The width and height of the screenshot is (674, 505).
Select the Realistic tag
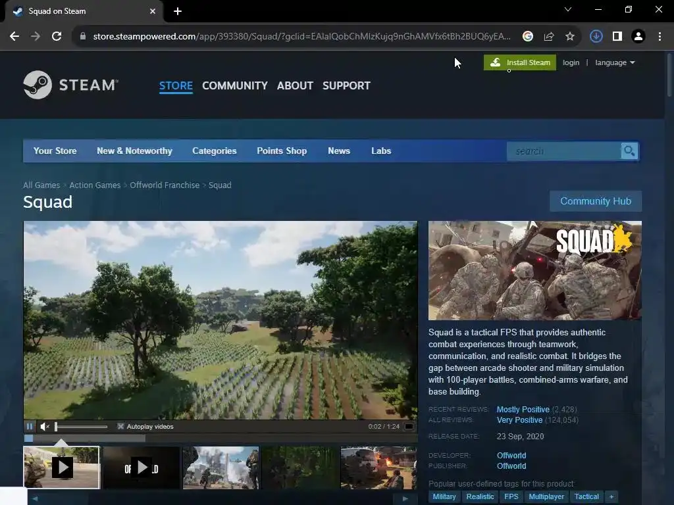point(480,497)
